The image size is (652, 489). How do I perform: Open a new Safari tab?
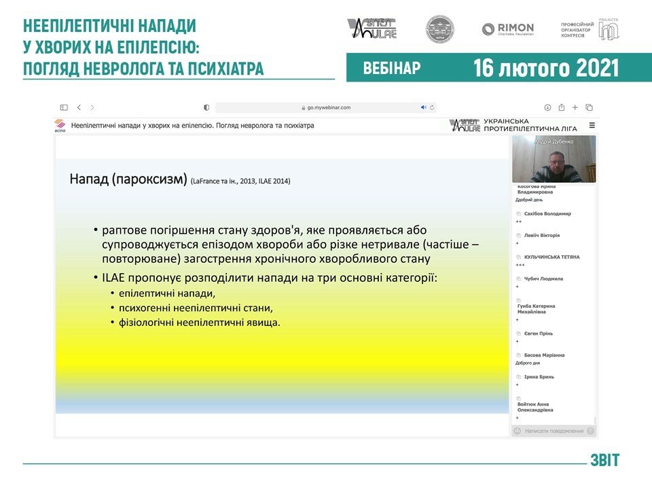pyautogui.click(x=575, y=107)
